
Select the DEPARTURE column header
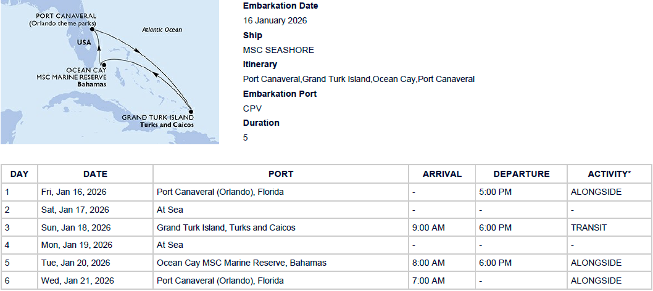522,174
